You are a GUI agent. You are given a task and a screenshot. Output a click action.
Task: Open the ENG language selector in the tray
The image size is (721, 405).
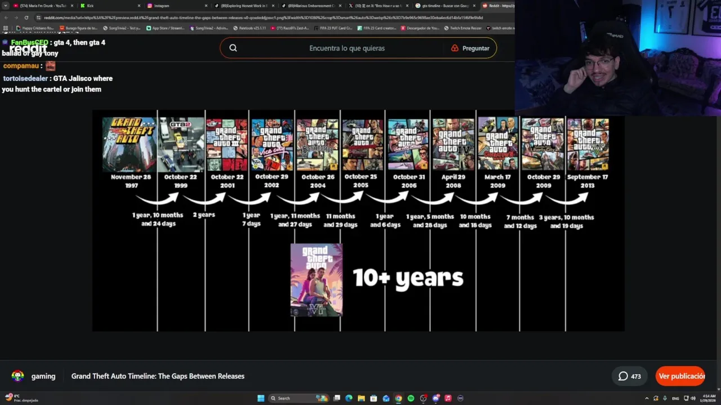click(x=675, y=398)
